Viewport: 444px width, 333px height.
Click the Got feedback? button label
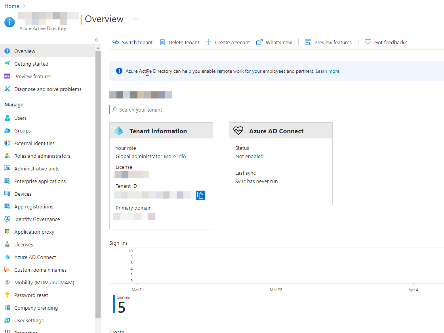click(391, 42)
